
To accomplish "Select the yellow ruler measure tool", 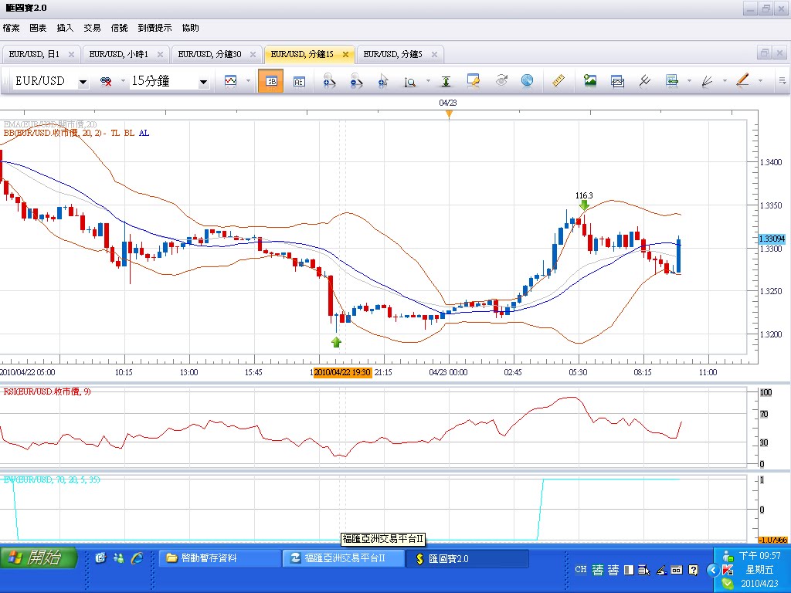I will 558,80.
